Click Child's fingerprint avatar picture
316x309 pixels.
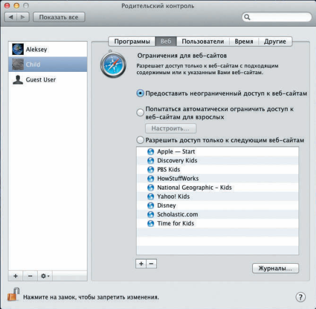[x=17, y=65]
